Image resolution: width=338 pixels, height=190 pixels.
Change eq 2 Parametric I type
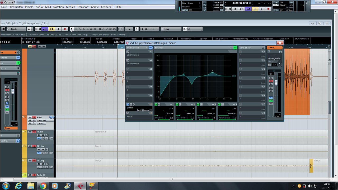coord(182,118)
